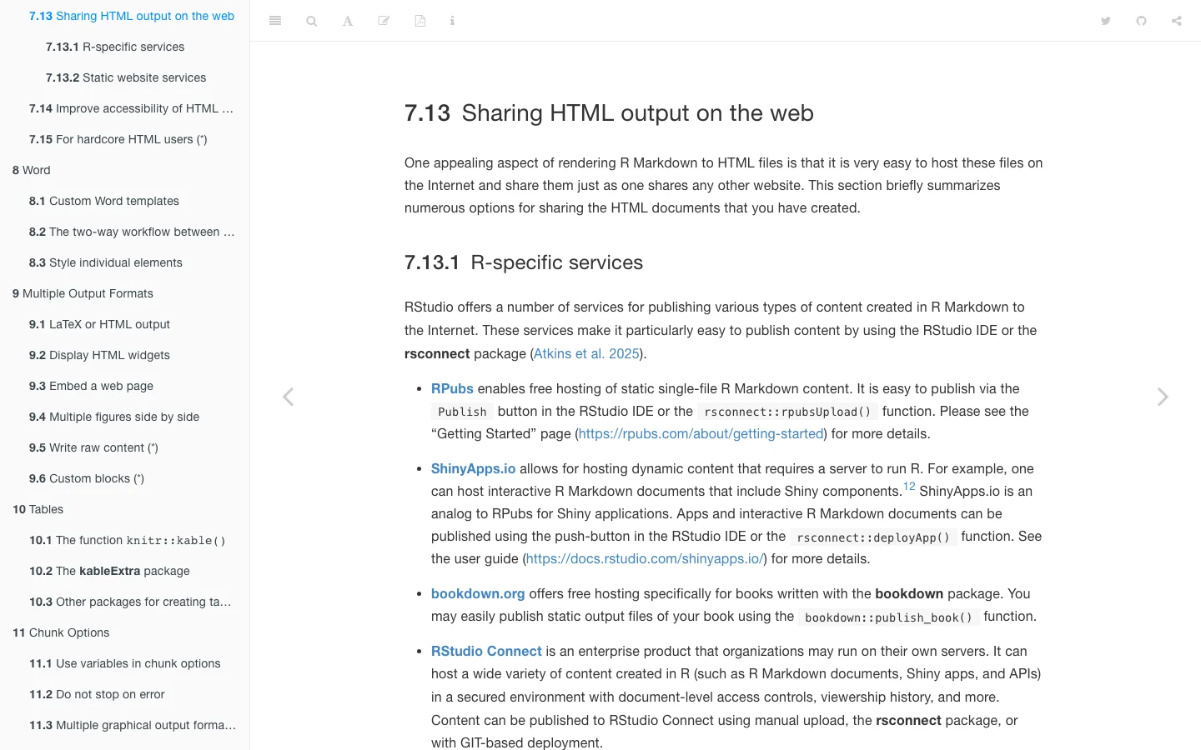The height and width of the screenshot is (750, 1201).
Task: Open 11.2 Do not stop on error
Action: click(97, 694)
